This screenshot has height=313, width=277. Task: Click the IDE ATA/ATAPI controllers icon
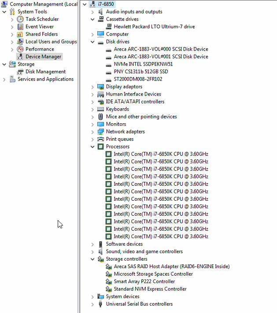(101, 102)
